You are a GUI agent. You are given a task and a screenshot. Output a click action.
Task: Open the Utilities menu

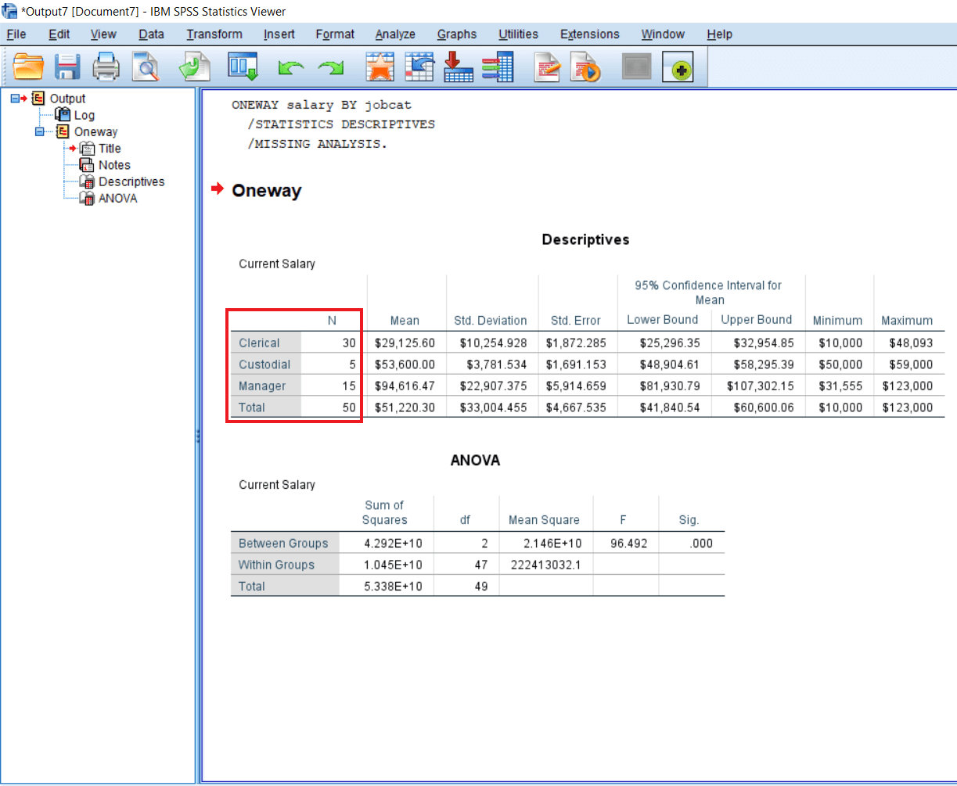pos(518,34)
